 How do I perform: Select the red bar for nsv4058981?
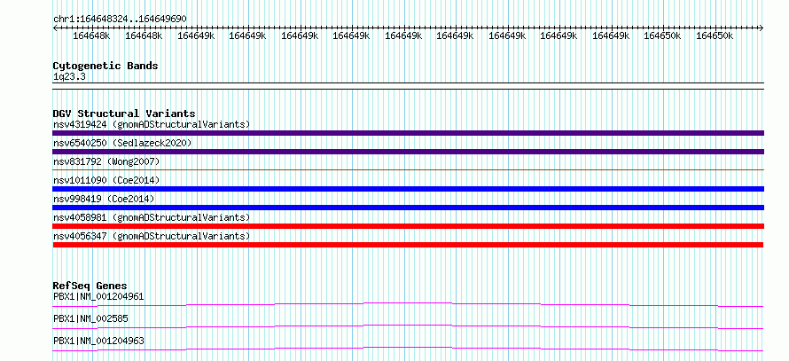click(408, 226)
